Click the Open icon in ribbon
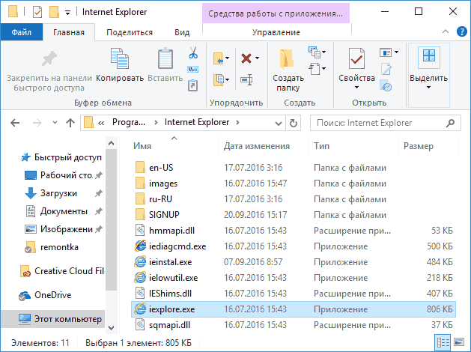Image resolution: width=471 pixels, height=352 pixels. pyautogui.click(x=386, y=52)
